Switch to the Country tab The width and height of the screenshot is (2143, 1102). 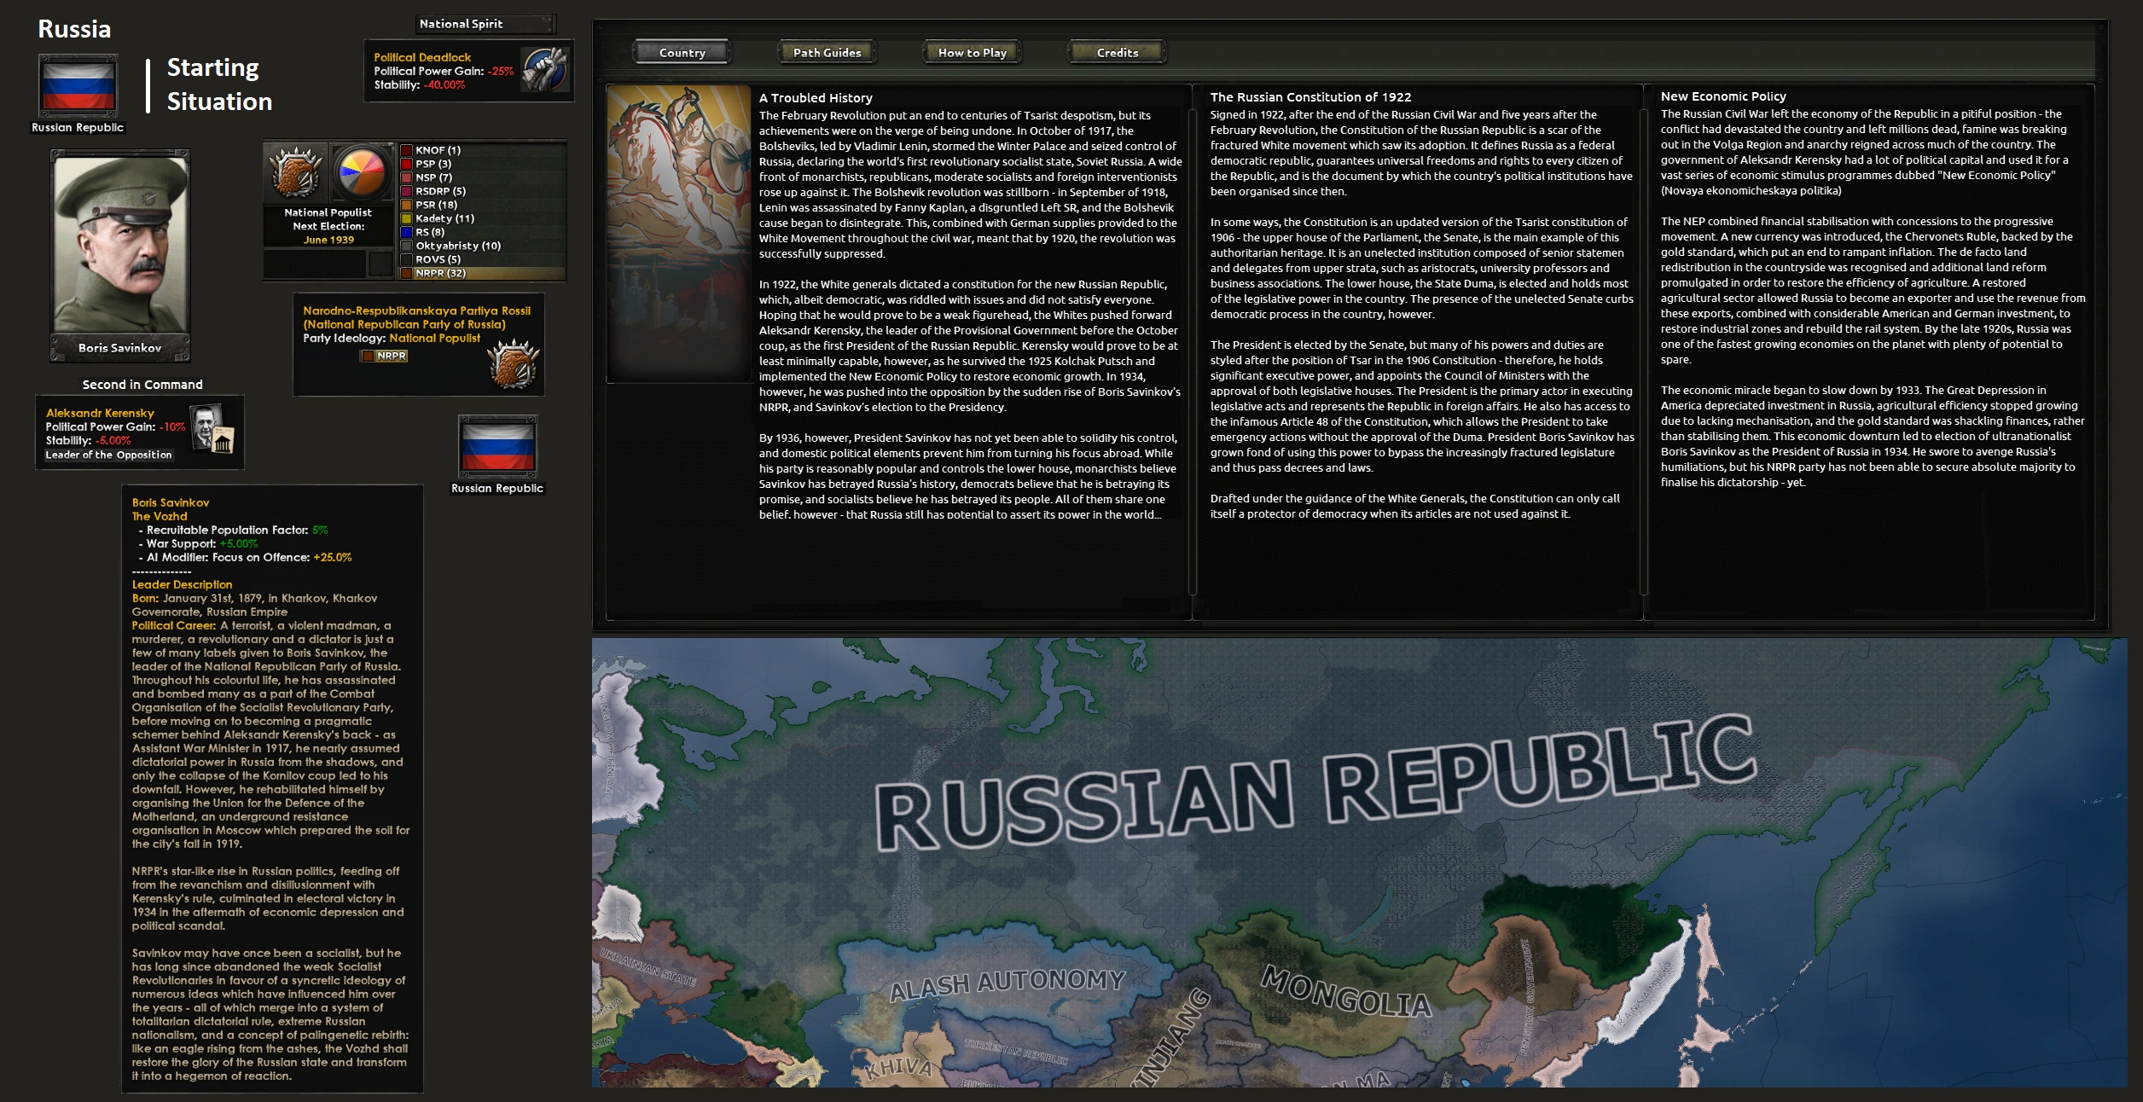pos(682,52)
